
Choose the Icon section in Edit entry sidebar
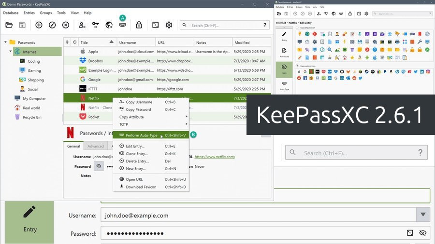[284, 69]
